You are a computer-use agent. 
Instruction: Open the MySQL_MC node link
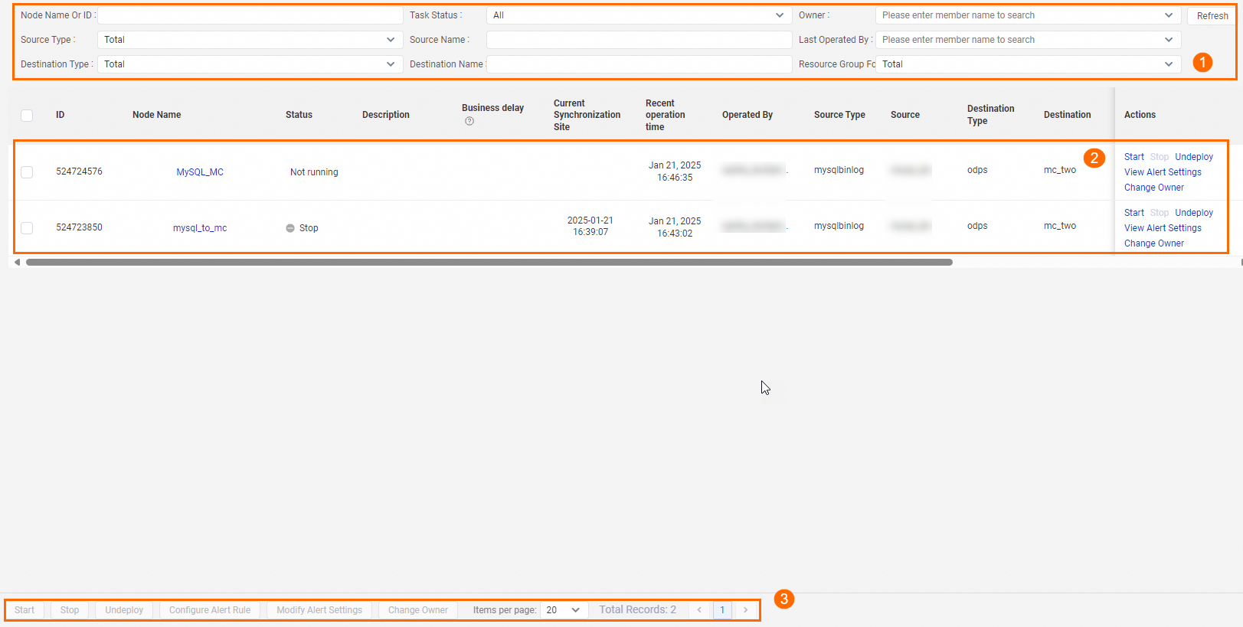pos(200,172)
